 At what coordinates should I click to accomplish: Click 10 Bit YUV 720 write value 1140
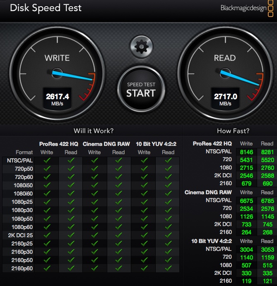click(246, 257)
